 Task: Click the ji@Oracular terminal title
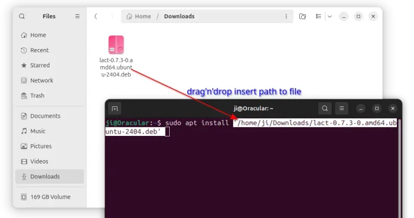click(x=253, y=108)
